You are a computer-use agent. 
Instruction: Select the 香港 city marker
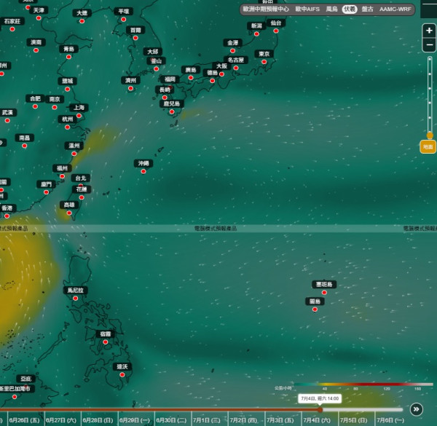coord(7,216)
